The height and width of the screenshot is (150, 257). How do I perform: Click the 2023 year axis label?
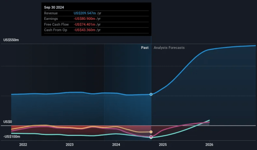[x=70, y=145]
